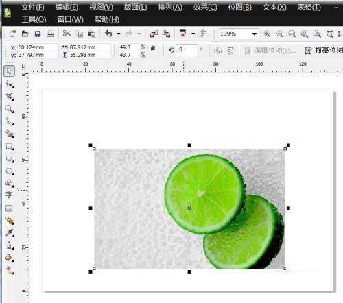The width and height of the screenshot is (343, 303).
Task: Select the Rectangle tool
Action: tap(10, 146)
